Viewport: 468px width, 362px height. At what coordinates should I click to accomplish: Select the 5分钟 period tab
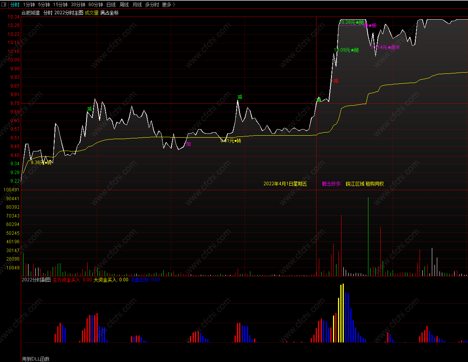pyautogui.click(x=44, y=5)
